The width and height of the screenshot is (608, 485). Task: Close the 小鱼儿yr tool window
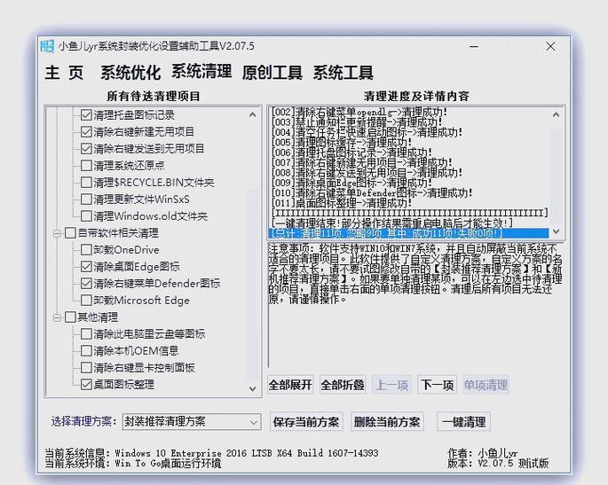(x=550, y=46)
